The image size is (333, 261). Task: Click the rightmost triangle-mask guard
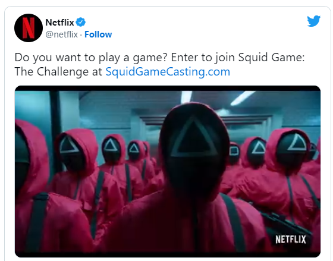point(296,144)
